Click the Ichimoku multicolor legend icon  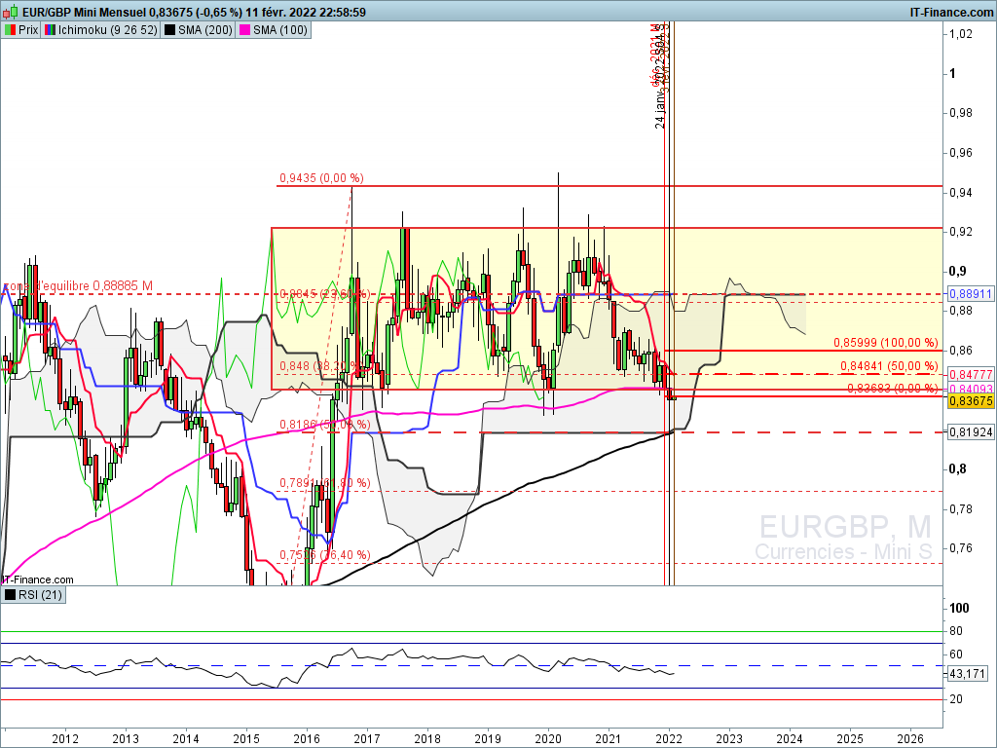click(50, 30)
